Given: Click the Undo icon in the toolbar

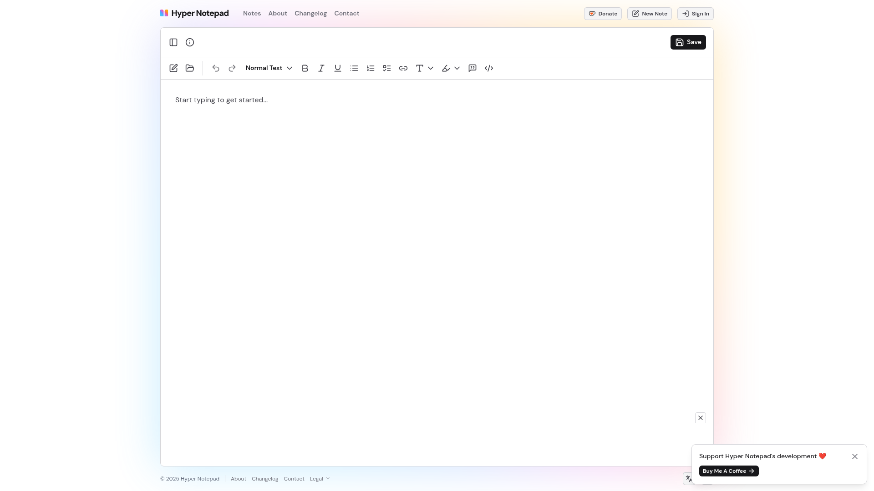Looking at the screenshot, I should pos(216,68).
